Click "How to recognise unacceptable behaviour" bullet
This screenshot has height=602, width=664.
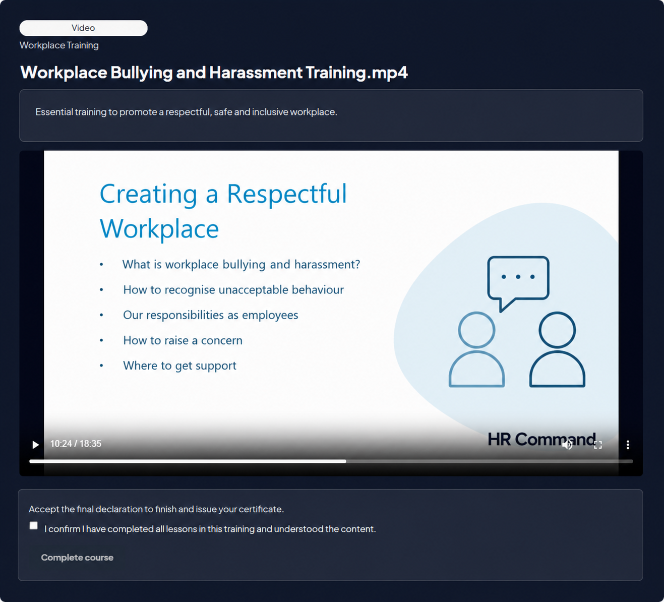[233, 289]
